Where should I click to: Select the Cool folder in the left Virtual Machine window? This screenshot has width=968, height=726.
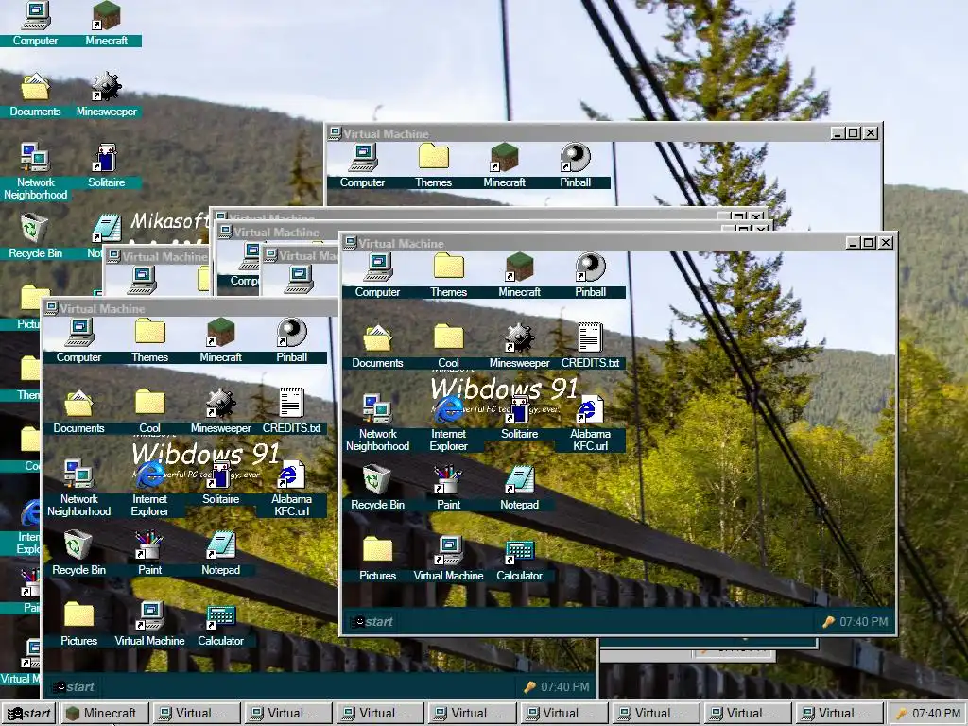click(149, 412)
